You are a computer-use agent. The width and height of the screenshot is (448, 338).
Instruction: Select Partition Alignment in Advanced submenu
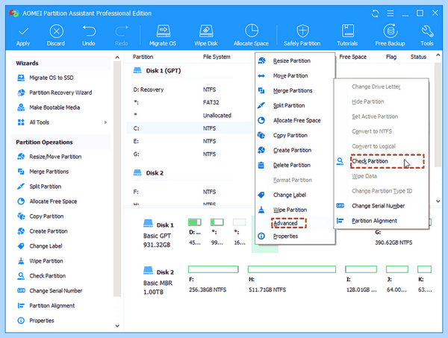point(381,220)
